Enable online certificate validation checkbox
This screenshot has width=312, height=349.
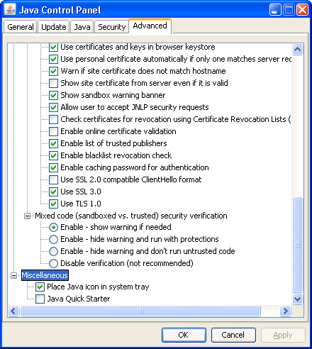tap(53, 131)
